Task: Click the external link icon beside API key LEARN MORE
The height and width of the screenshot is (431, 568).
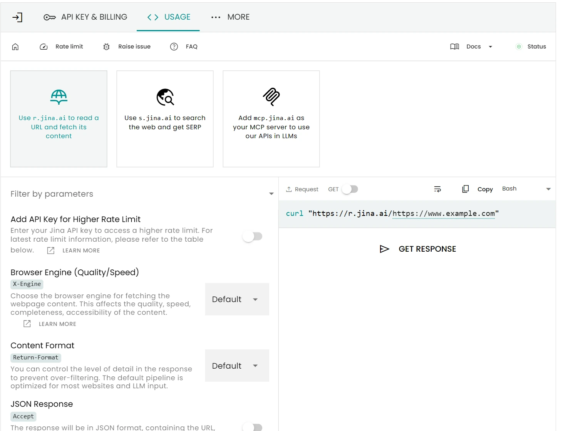Action: click(x=51, y=251)
